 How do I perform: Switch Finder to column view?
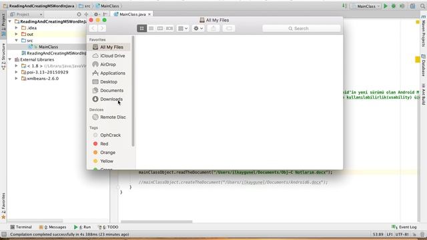pyautogui.click(x=160, y=28)
